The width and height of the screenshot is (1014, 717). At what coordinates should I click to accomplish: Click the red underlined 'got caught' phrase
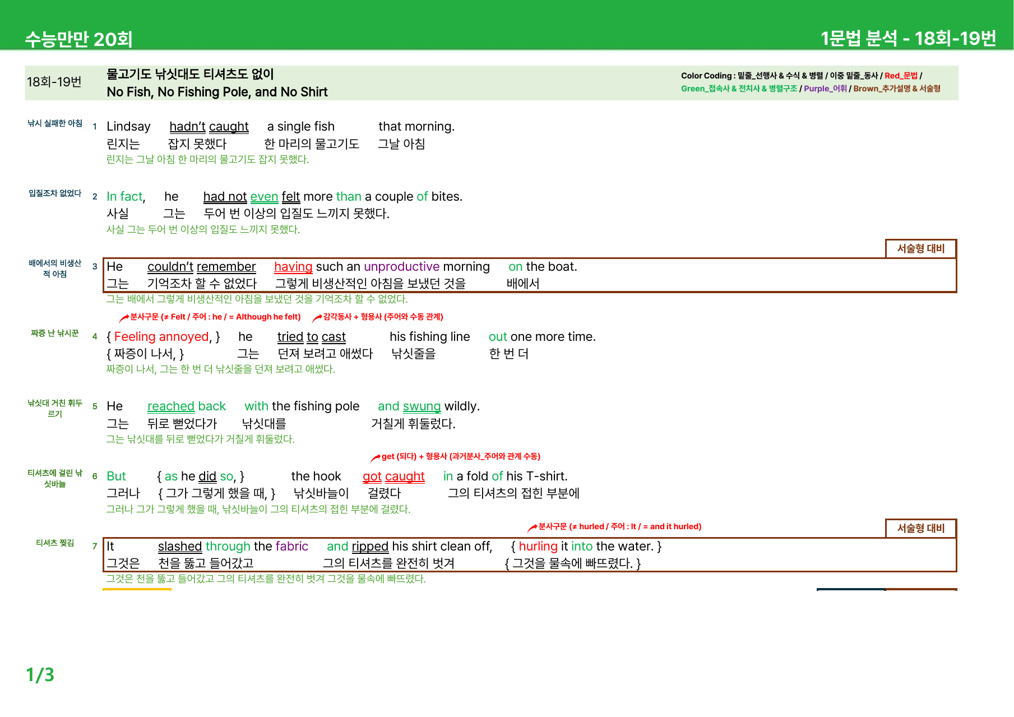pyautogui.click(x=393, y=477)
